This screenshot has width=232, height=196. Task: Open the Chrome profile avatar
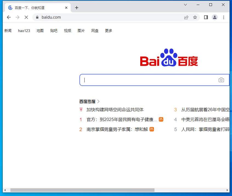point(215,17)
